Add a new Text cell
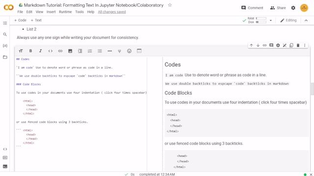The image size is (314, 176). pyautogui.click(x=36, y=20)
